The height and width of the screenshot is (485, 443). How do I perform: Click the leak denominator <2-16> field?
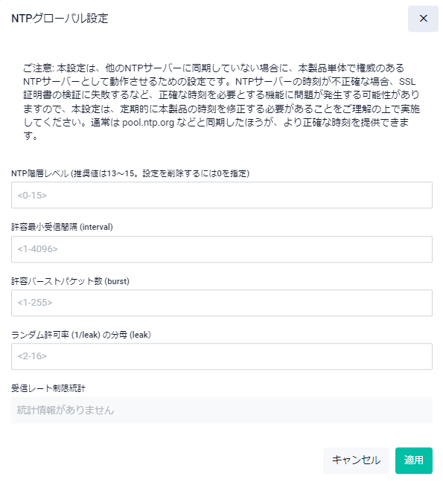tap(222, 356)
